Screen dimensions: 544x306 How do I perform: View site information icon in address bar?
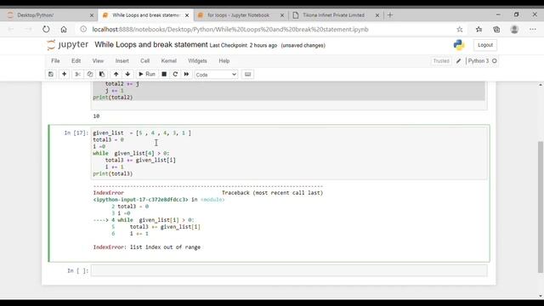[83, 30]
